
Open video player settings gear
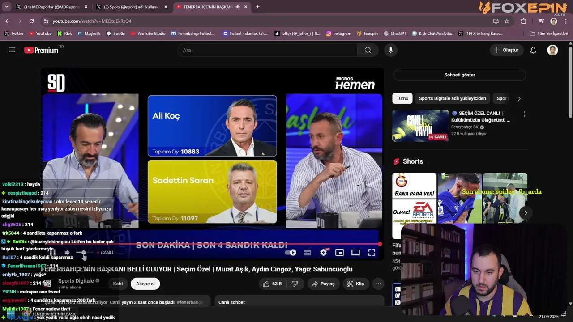[323, 253]
